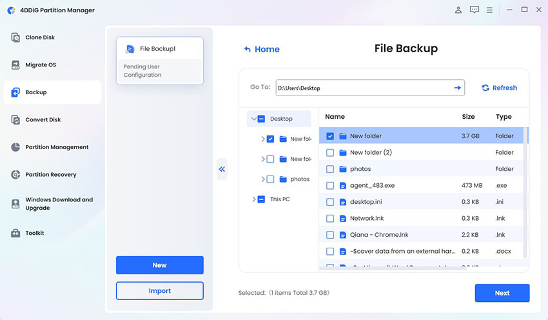Click the Next button
The height and width of the screenshot is (320, 548).
502,293
